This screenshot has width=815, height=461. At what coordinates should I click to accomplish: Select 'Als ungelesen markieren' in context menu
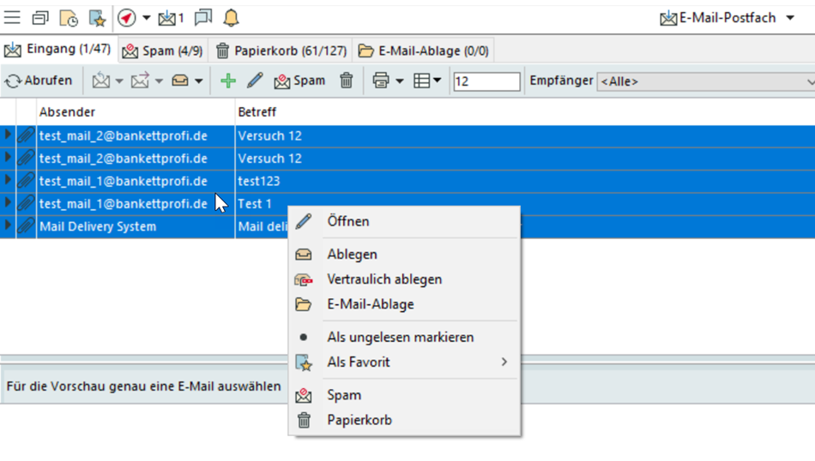(x=400, y=337)
